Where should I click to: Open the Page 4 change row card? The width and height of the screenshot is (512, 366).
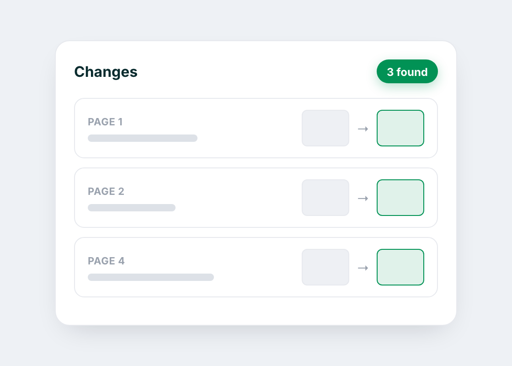256,267
